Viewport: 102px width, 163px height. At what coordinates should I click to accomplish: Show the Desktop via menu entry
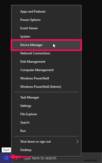pyautogui.click(x=46, y=150)
